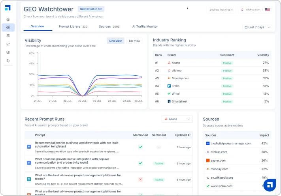This screenshot has width=281, height=196.
Task: Click the Wikipedia W favicon
Action: point(208,177)
